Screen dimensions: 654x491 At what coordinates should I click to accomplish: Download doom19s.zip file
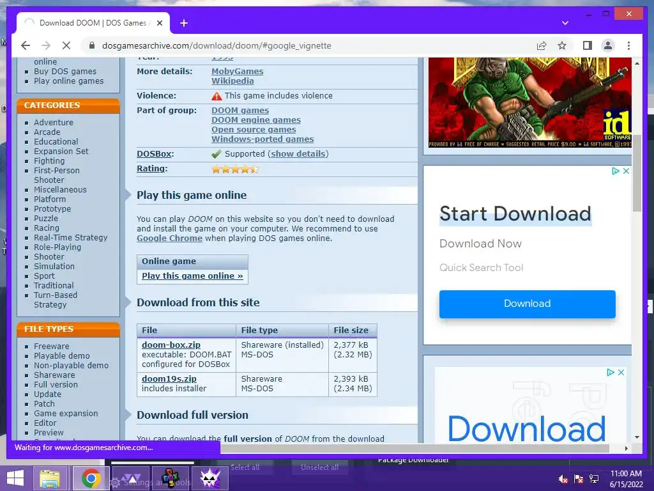click(x=169, y=378)
